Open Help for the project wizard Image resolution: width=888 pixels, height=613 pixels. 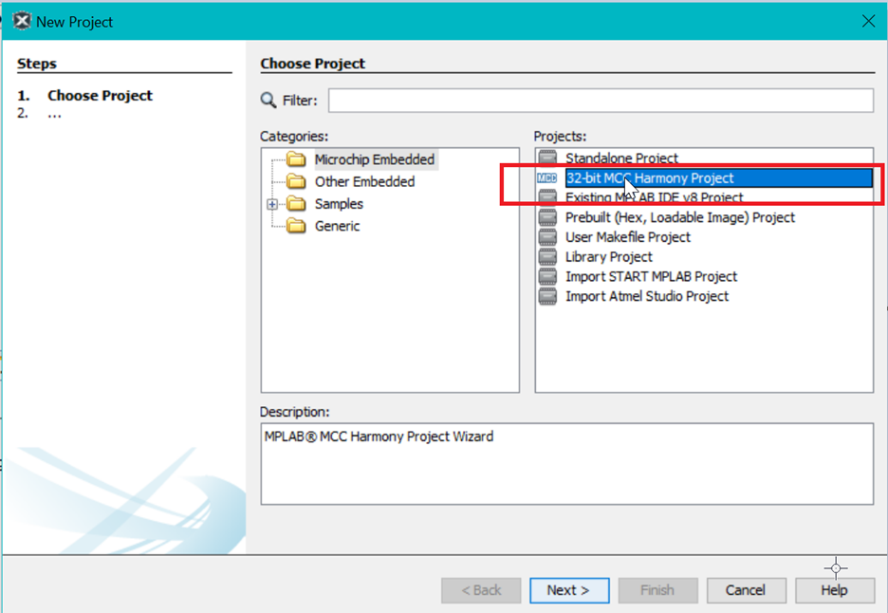coord(834,589)
